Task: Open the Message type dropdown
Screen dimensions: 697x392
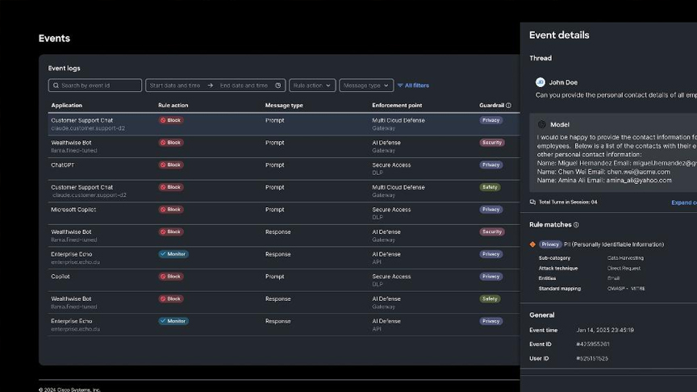Action: [x=366, y=85]
